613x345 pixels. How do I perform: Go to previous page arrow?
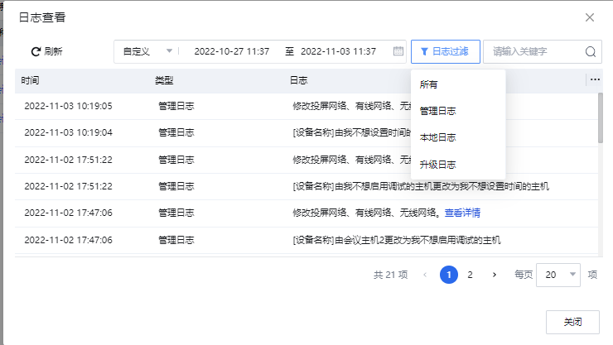(426, 275)
